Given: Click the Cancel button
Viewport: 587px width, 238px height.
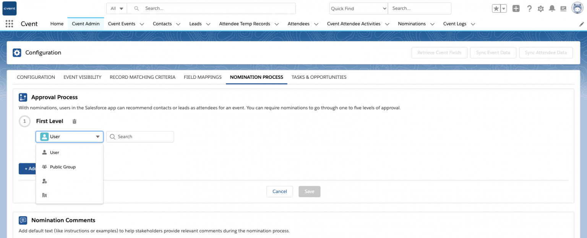Looking at the screenshot, I should (279, 192).
